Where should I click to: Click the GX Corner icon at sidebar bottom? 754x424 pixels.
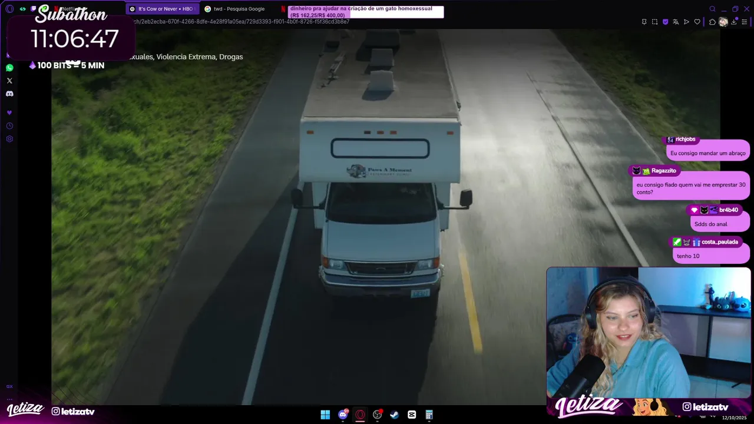tap(9, 387)
